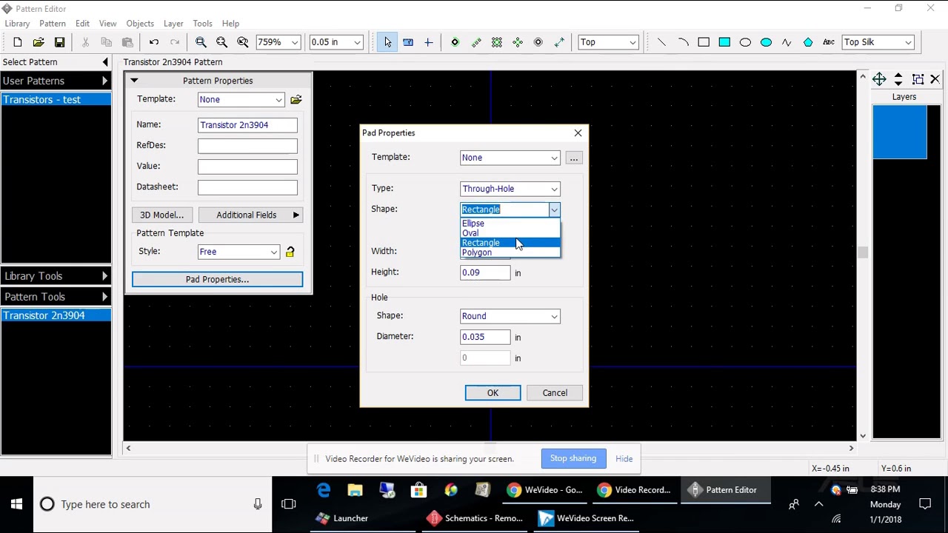Viewport: 948px width, 533px height.
Task: Click the fit-to-frame icon above Layers panel
Action: [918, 79]
